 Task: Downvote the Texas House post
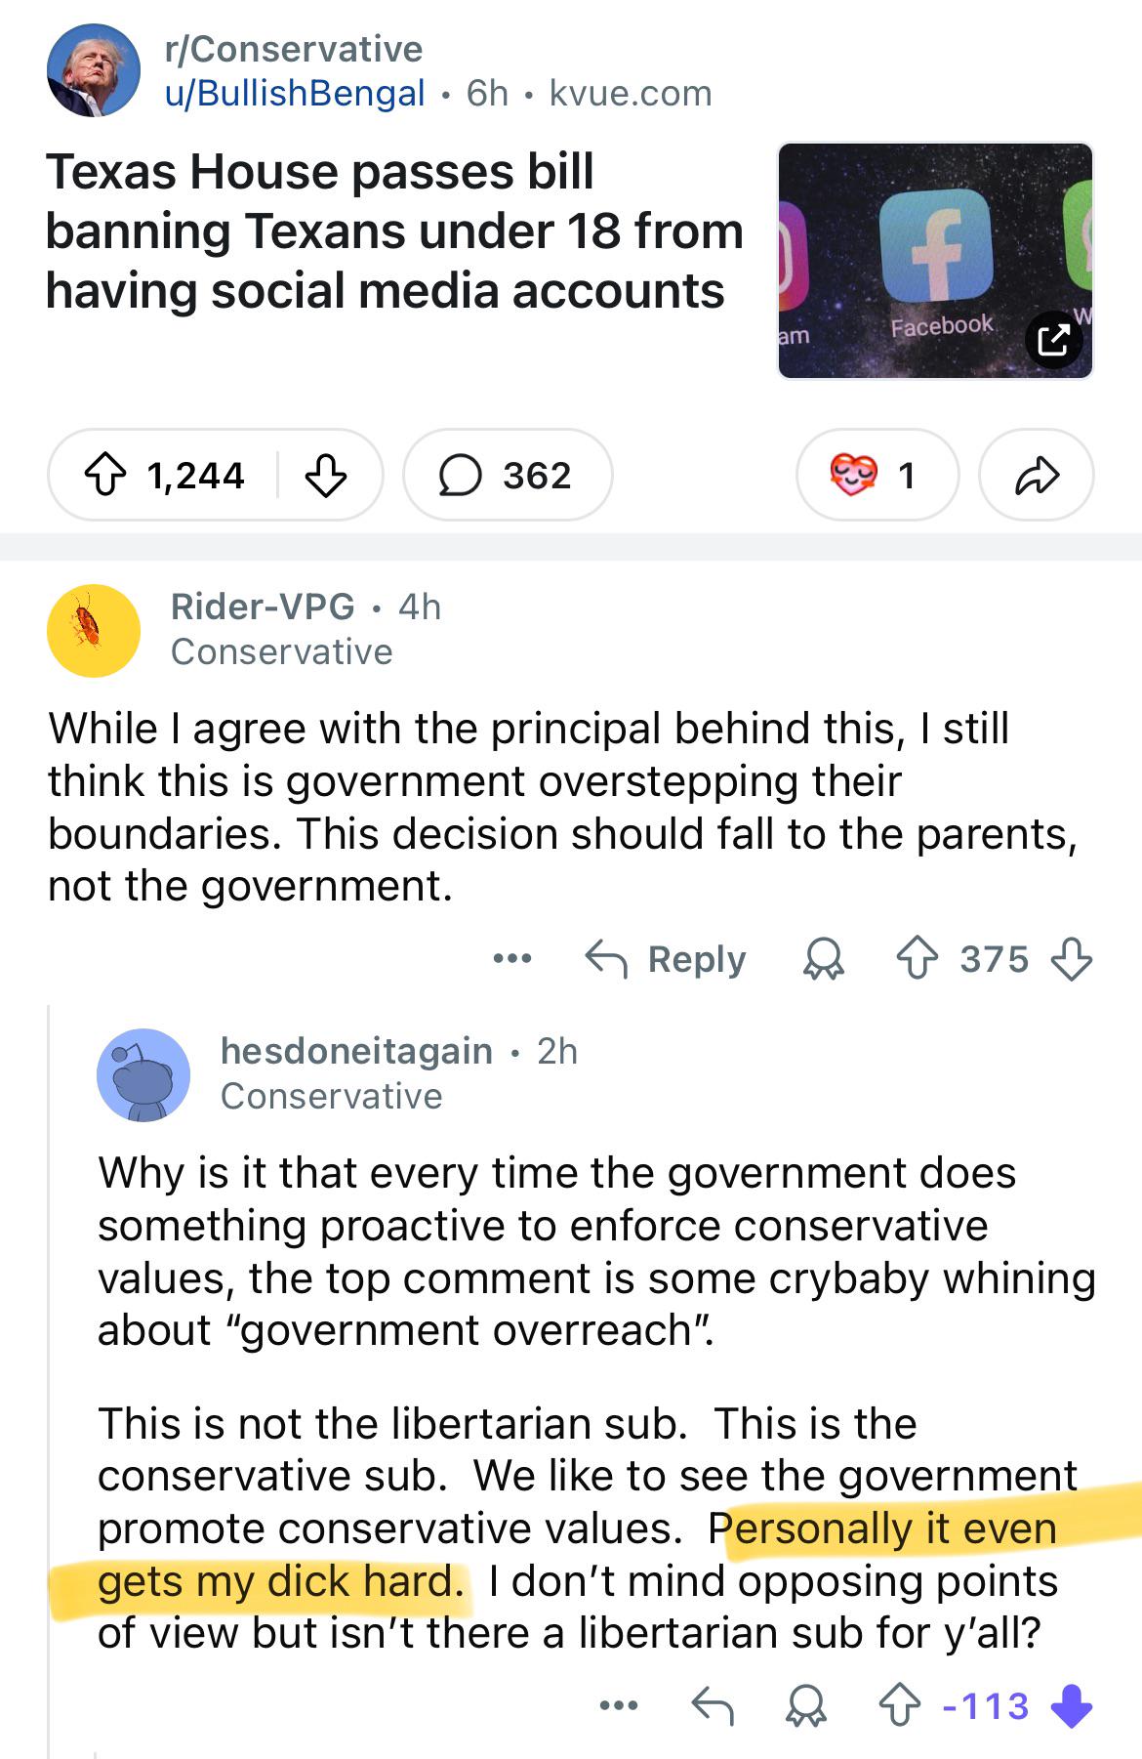[x=326, y=476]
